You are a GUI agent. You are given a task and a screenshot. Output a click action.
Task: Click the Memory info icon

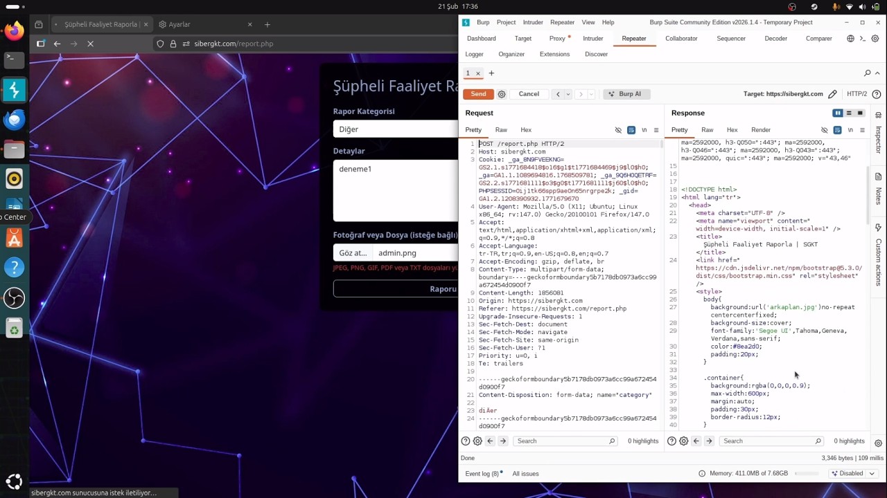[x=702, y=474]
